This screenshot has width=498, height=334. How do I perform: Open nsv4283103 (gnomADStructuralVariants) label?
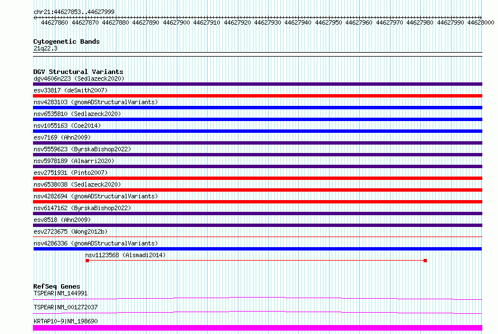(x=96, y=102)
